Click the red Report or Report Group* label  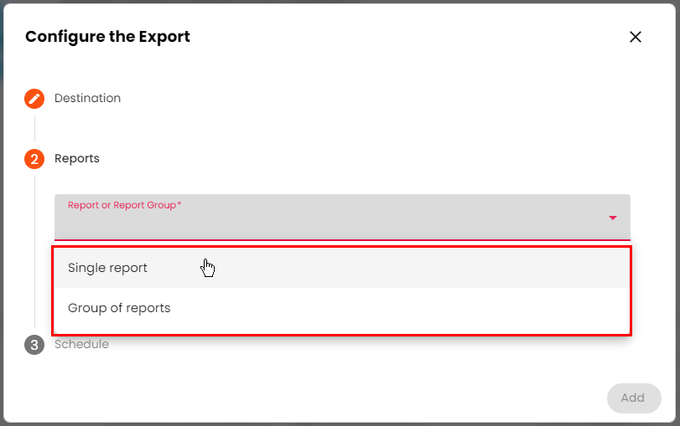coord(124,205)
